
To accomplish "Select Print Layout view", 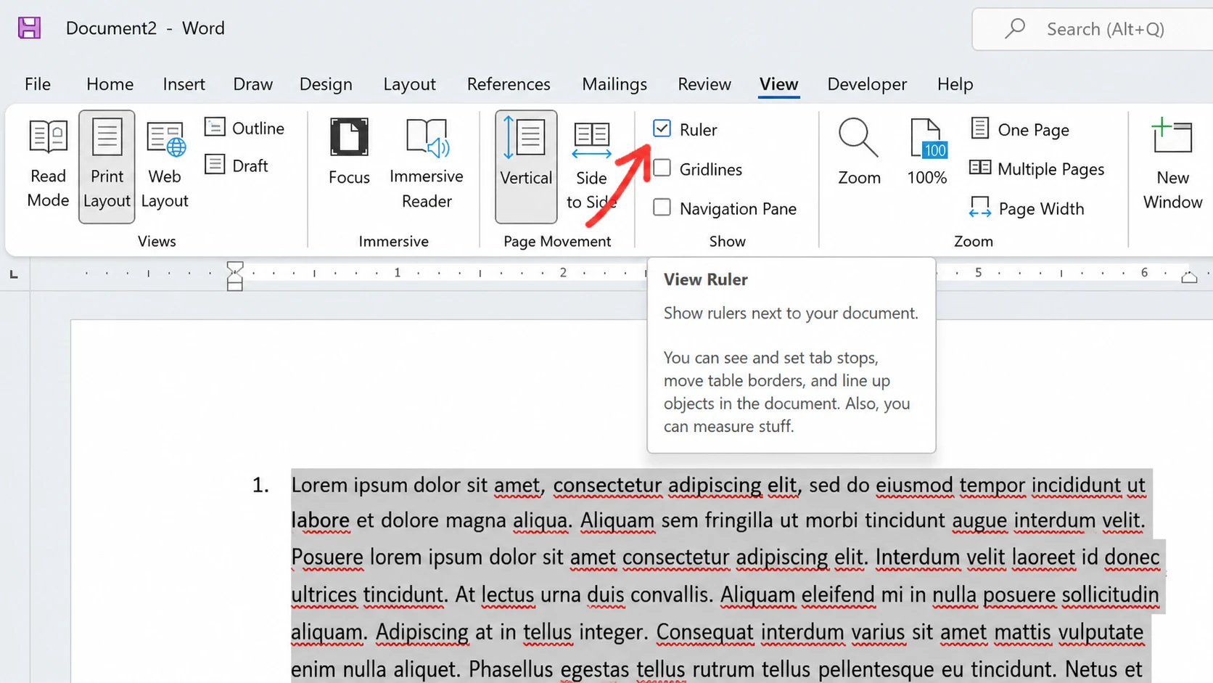I will (x=107, y=166).
